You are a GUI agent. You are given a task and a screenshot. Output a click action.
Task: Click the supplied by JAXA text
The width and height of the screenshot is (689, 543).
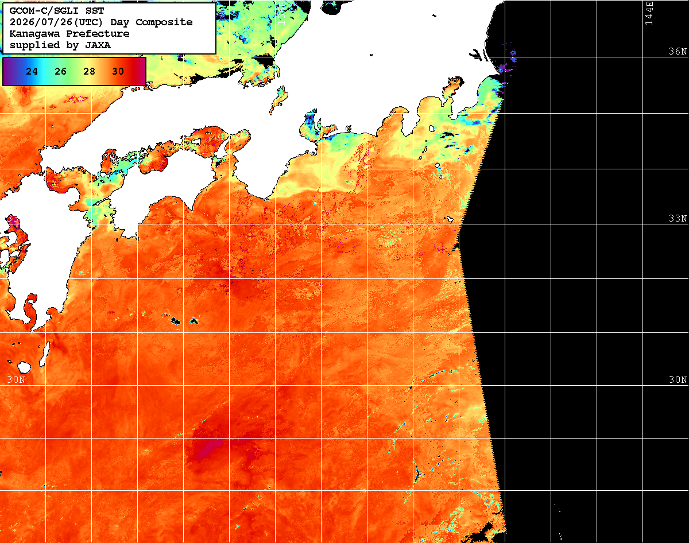click(60, 45)
